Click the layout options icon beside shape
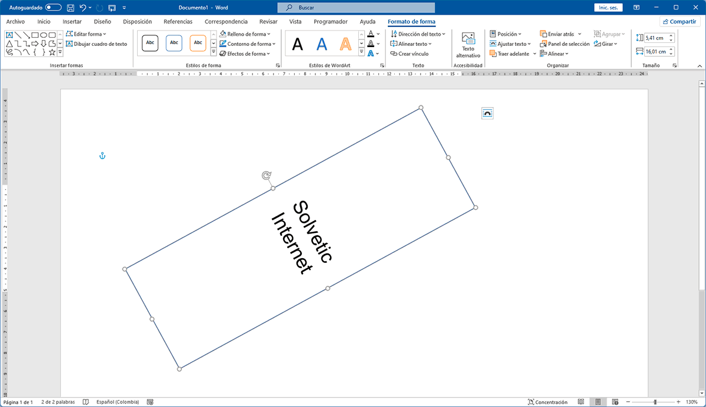 pos(487,114)
